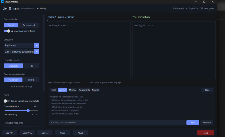Open the Agreements tab
The width and height of the screenshot is (225, 137).
[x=84, y=90]
